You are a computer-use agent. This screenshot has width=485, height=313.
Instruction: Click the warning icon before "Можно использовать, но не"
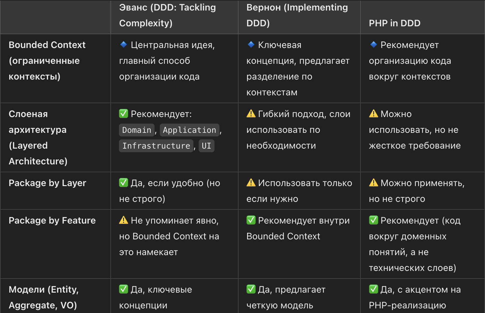(374, 114)
